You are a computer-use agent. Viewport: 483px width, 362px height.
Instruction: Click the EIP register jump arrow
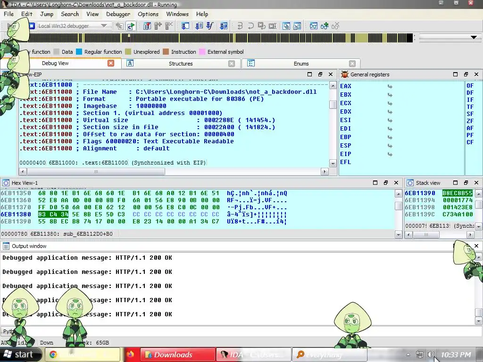tap(390, 154)
